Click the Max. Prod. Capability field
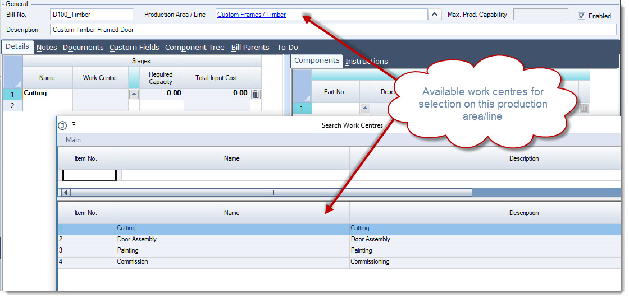The width and height of the screenshot is (629, 299). pos(541,15)
